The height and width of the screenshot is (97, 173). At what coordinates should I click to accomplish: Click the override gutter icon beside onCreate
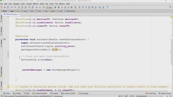tap(4, 39)
